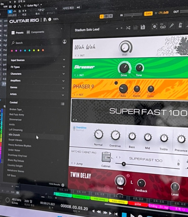188x217 pixels.
Task: Select the pink color tag dot
Action: click(x=12, y=51)
